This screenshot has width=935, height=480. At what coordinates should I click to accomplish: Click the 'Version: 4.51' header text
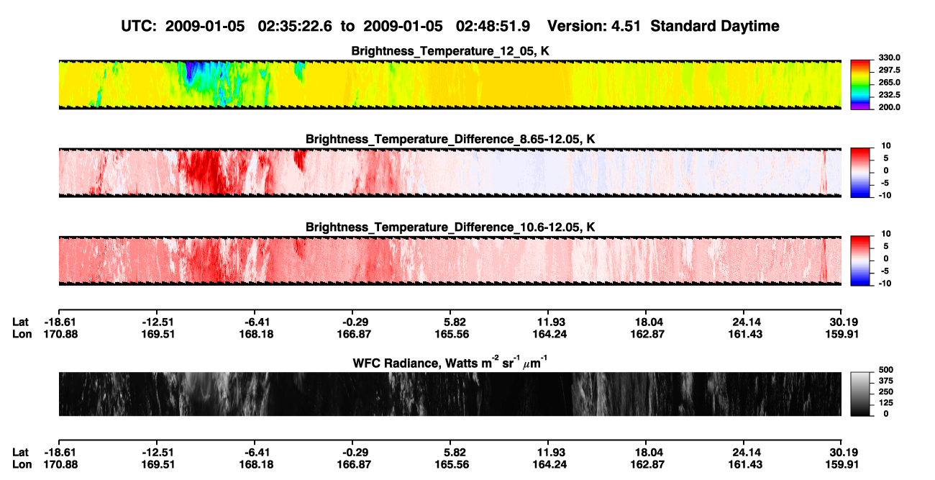(x=596, y=27)
